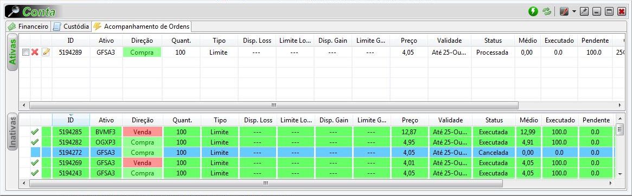
Task: Tick the checkbox for order 5194289
Action: point(25,53)
